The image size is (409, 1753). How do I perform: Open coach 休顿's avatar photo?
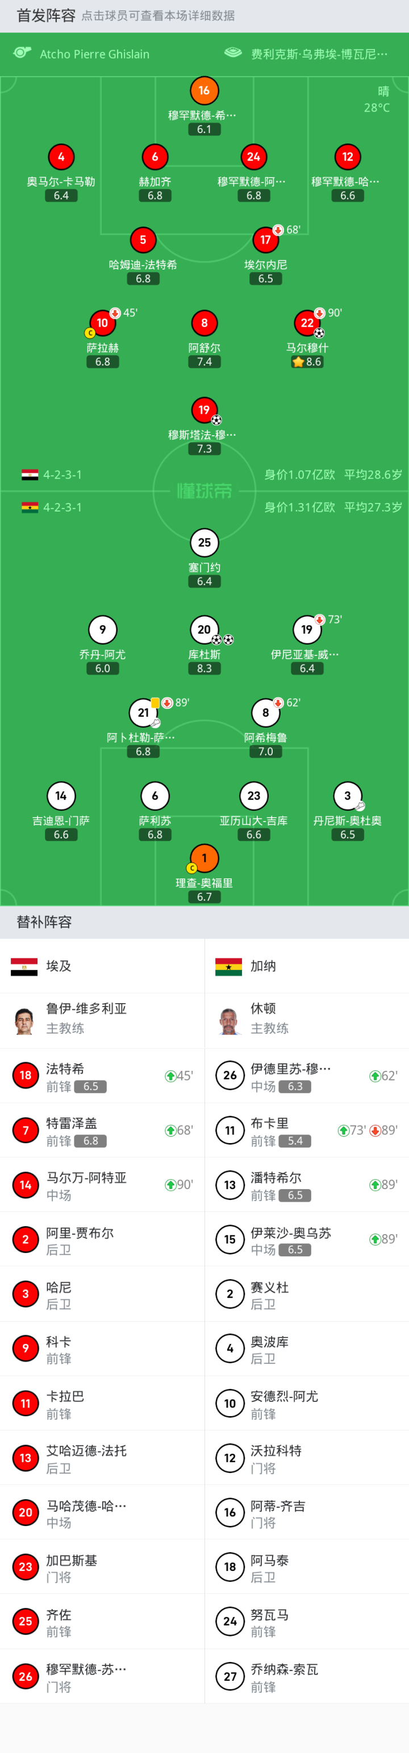[x=229, y=1020]
